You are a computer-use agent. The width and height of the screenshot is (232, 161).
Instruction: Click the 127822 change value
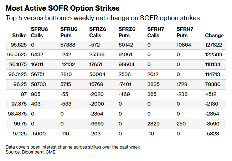click(213, 45)
